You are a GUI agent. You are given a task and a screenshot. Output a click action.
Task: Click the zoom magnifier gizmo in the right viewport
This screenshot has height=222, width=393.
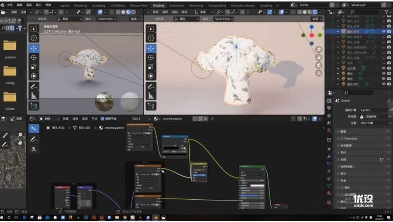click(x=319, y=50)
